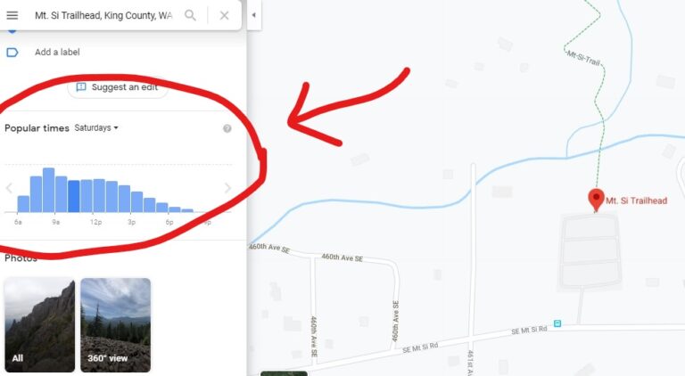The height and width of the screenshot is (376, 685).
Task: Click the Add a label icon
Action: pyautogui.click(x=12, y=53)
